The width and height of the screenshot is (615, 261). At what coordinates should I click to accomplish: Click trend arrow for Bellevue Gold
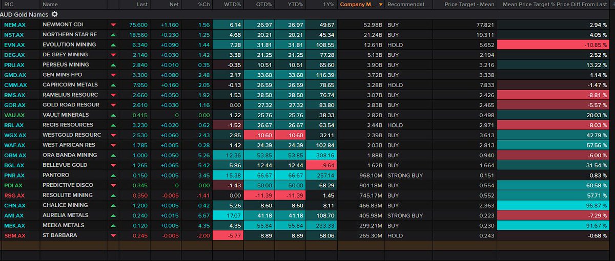point(113,165)
